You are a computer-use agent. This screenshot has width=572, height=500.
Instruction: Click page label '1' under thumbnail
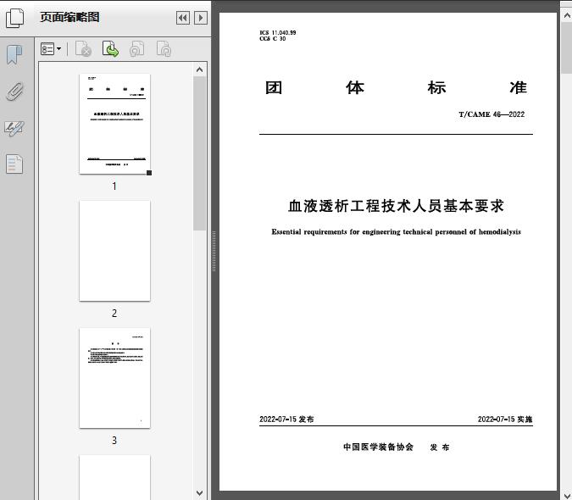(x=114, y=186)
